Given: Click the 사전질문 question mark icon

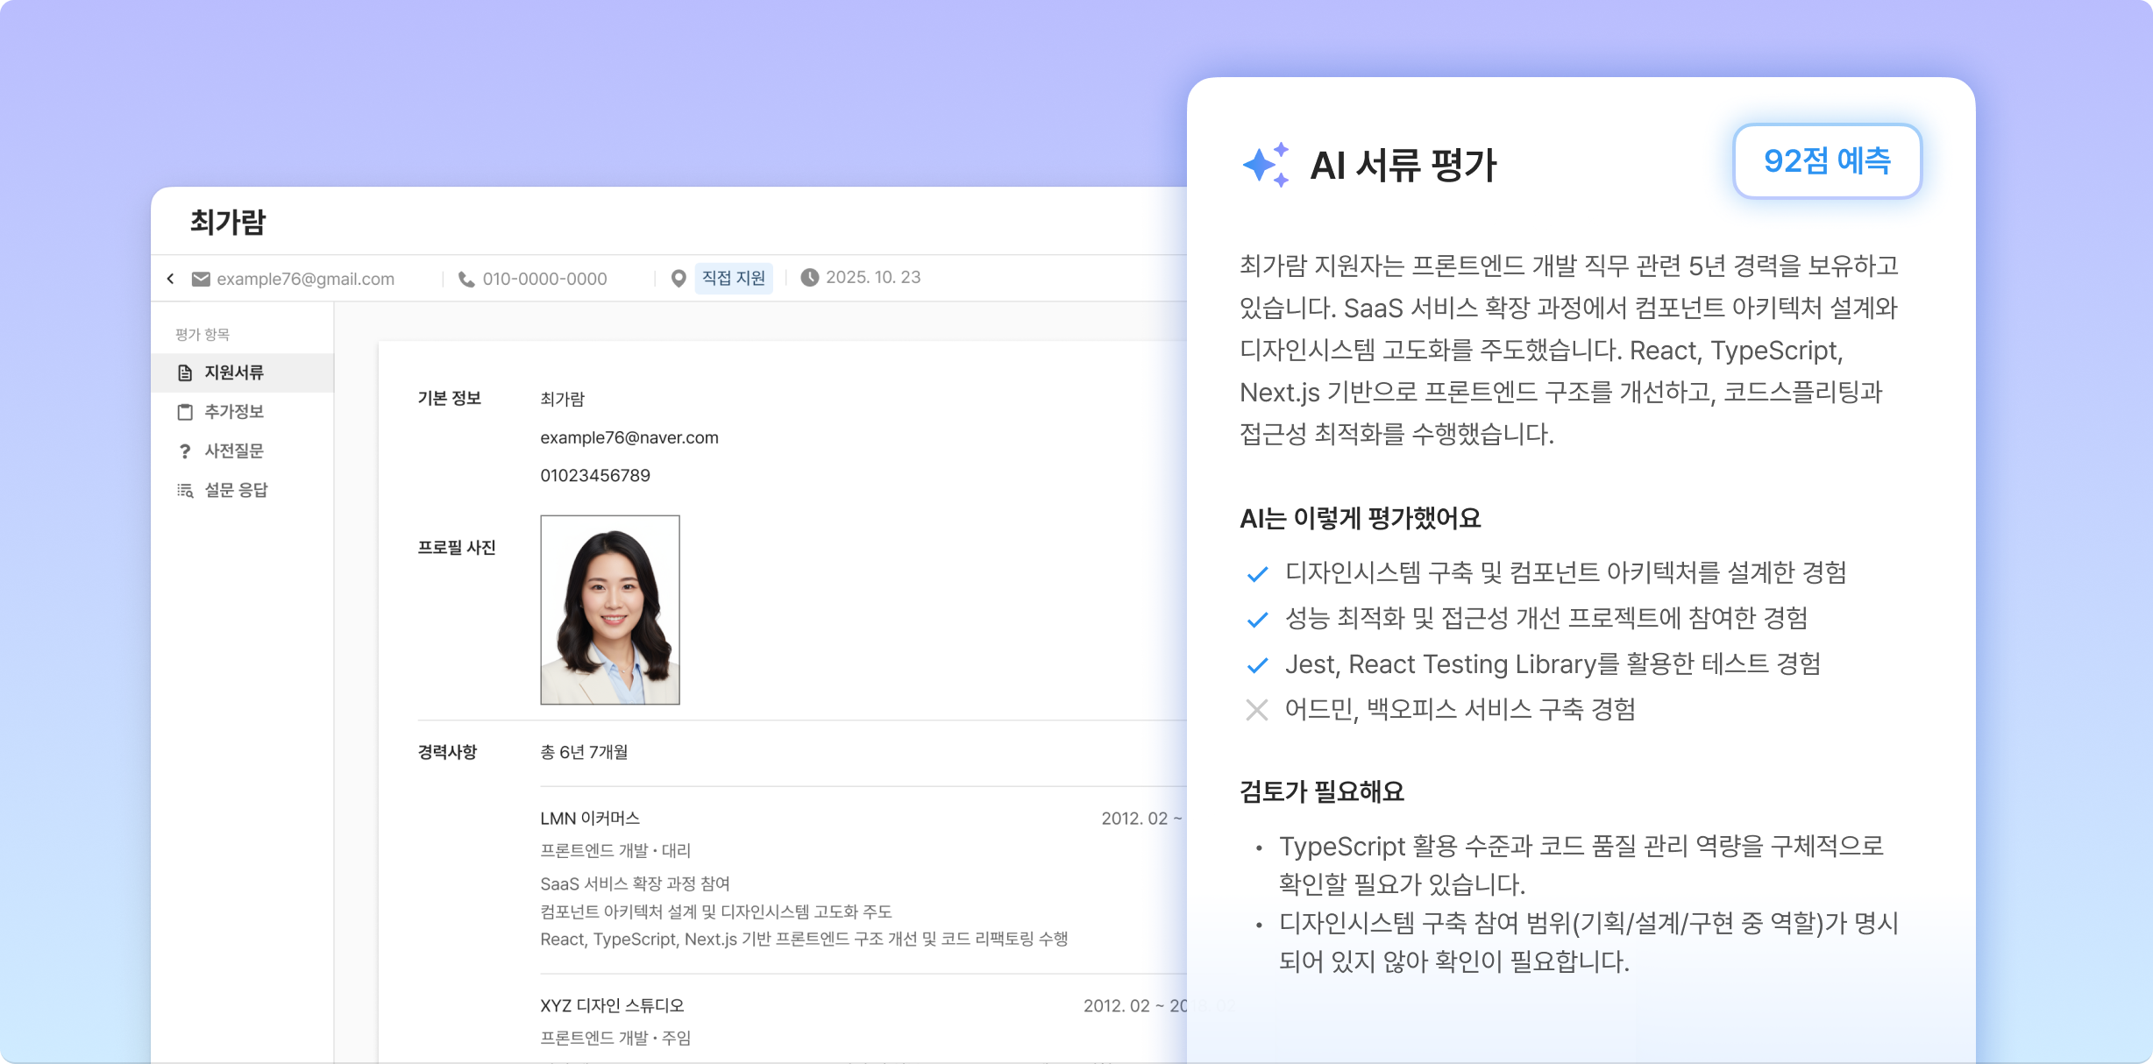Looking at the screenshot, I should 185,451.
